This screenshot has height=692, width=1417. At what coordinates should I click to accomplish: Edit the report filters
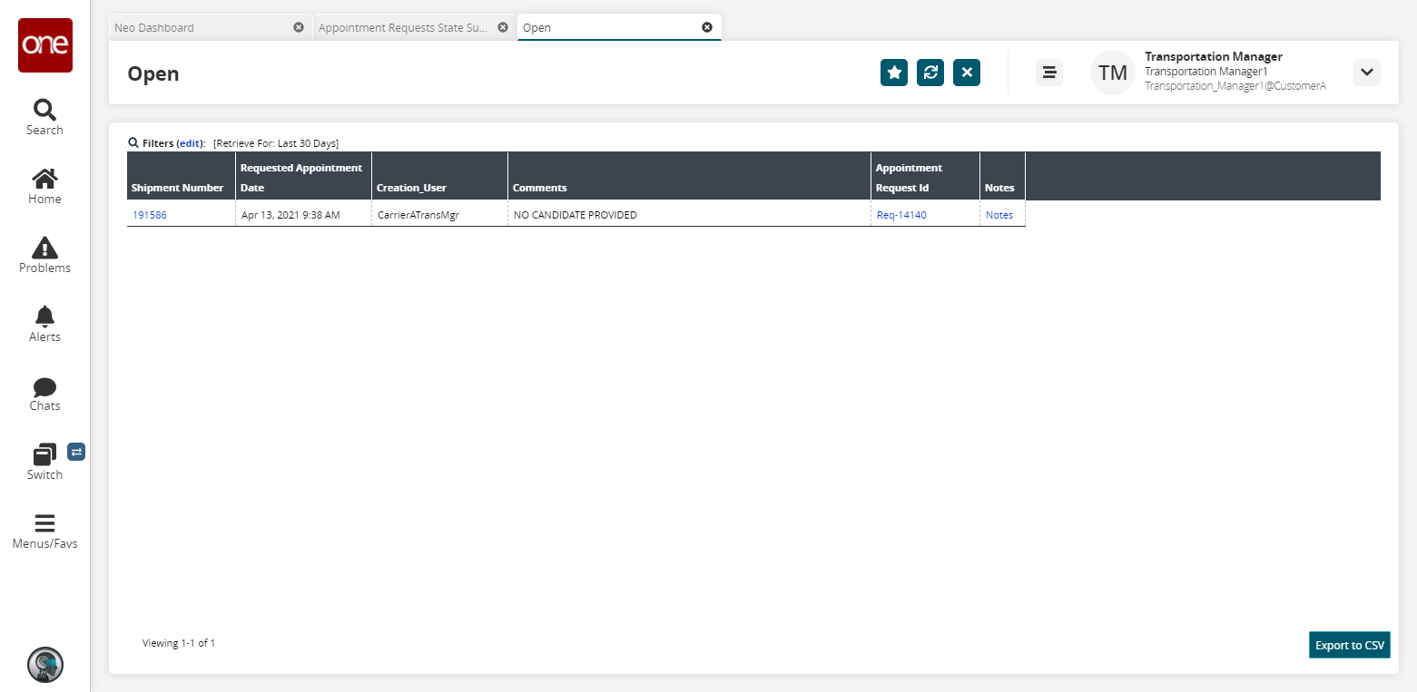click(x=190, y=143)
